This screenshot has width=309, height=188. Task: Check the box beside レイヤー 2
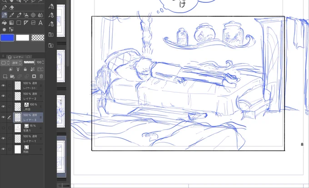pyautogui.click(x=10, y=96)
